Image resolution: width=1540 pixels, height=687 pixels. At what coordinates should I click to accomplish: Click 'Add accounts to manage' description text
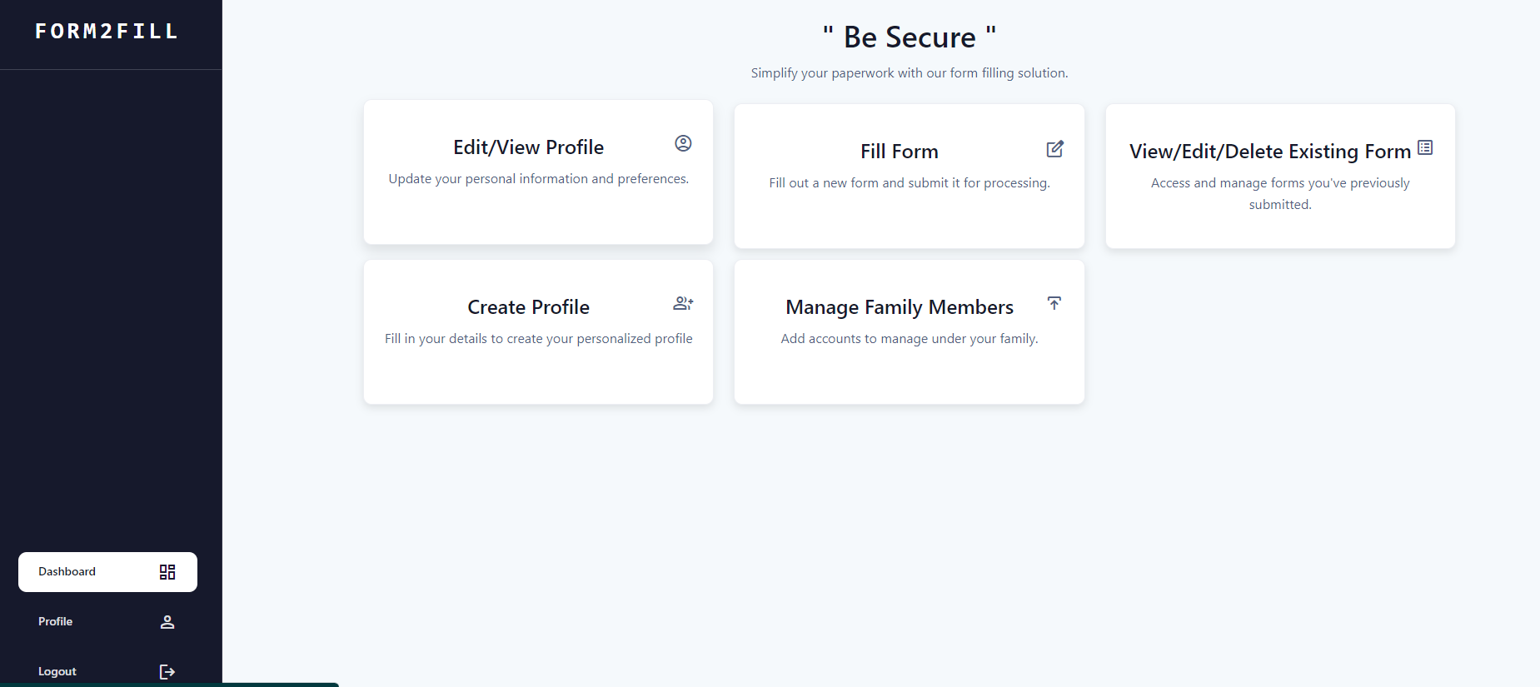coord(909,339)
